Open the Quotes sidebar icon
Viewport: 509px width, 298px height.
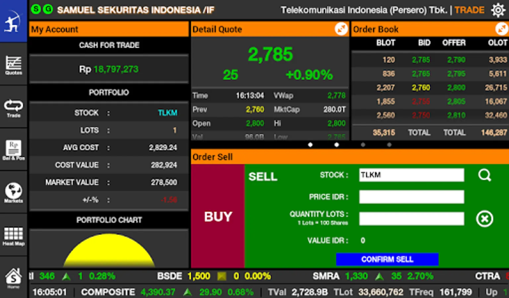click(13, 65)
